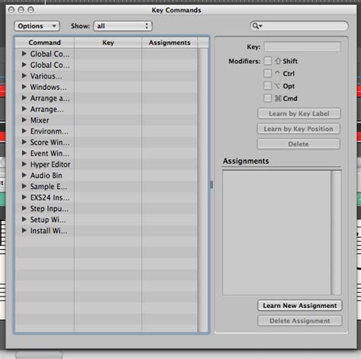
Task: Click inside the empty Assignments list box
Action: pos(276,232)
